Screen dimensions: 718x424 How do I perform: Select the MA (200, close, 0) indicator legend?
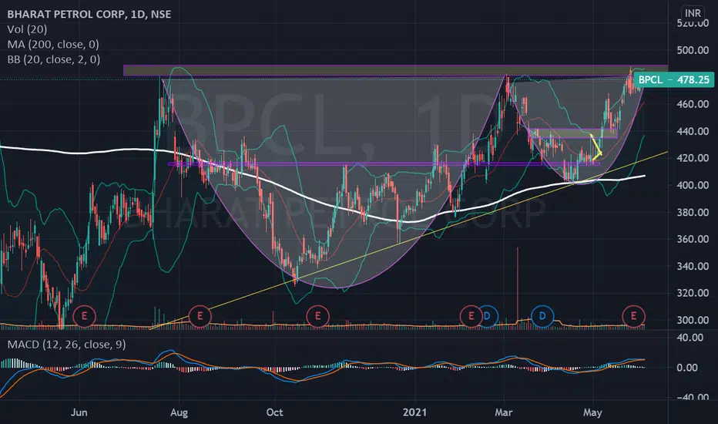click(x=53, y=45)
